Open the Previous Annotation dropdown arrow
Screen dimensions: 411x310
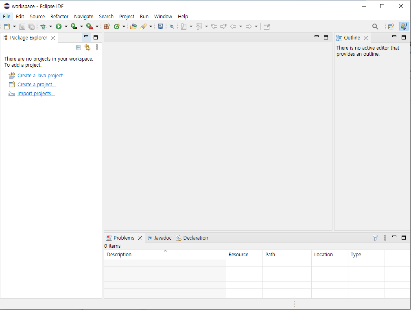[x=206, y=26]
